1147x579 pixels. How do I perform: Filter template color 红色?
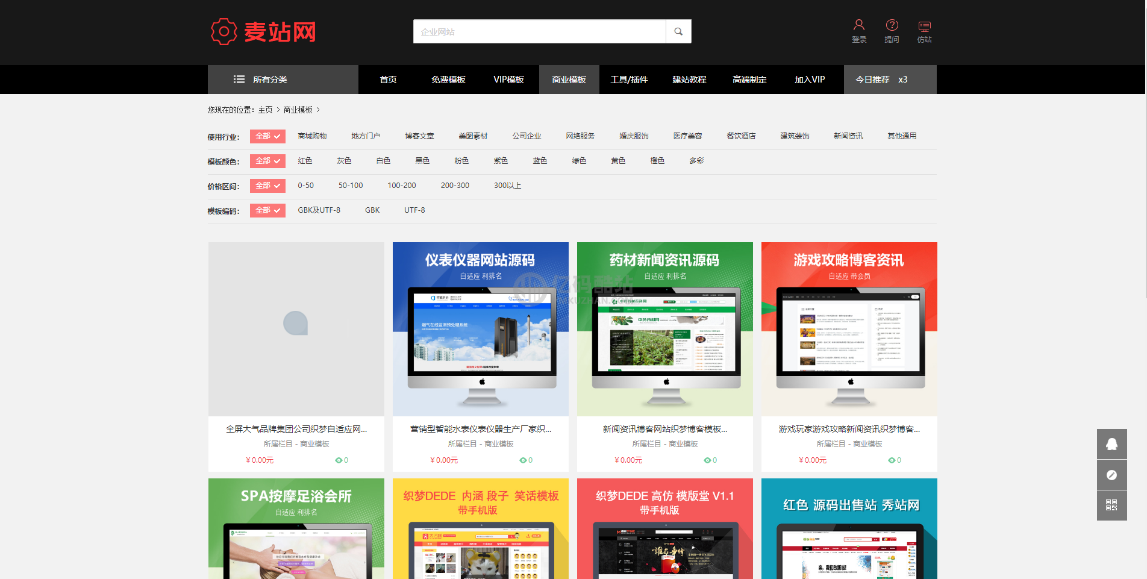pyautogui.click(x=305, y=161)
